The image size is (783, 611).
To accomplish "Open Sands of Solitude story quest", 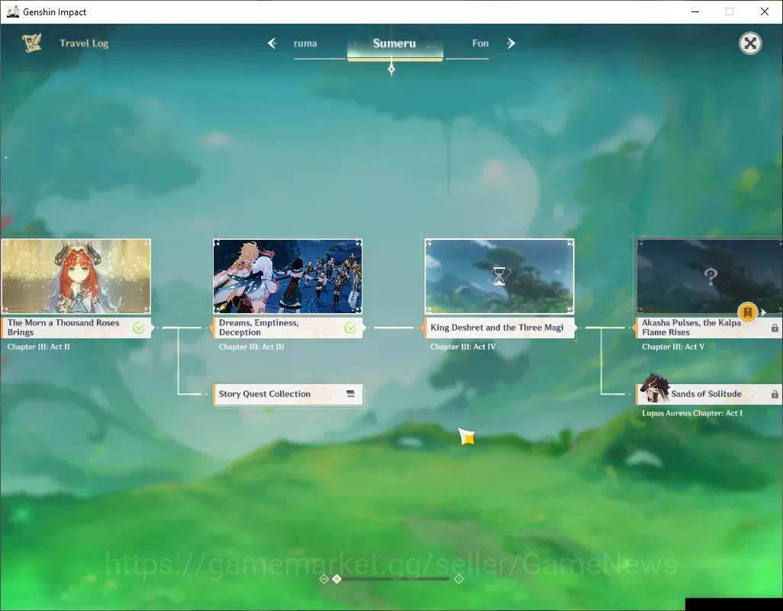I will pyautogui.click(x=710, y=394).
